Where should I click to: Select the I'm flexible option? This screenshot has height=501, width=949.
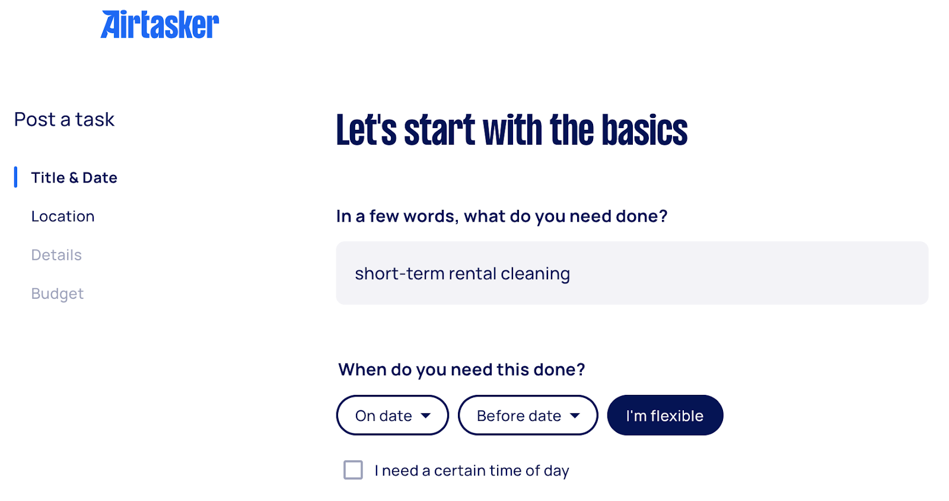point(664,415)
